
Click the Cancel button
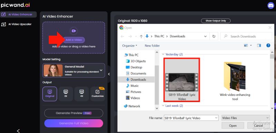pyautogui.click(x=258, y=126)
